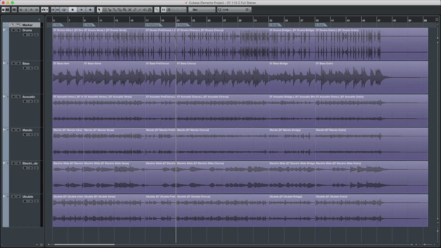Choose the Range Selection tool
441x248 pixels.
coord(104,10)
